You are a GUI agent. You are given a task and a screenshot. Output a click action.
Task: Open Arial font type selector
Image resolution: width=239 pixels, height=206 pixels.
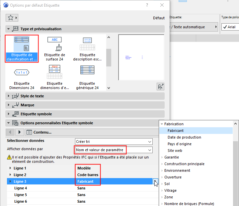(230, 27)
